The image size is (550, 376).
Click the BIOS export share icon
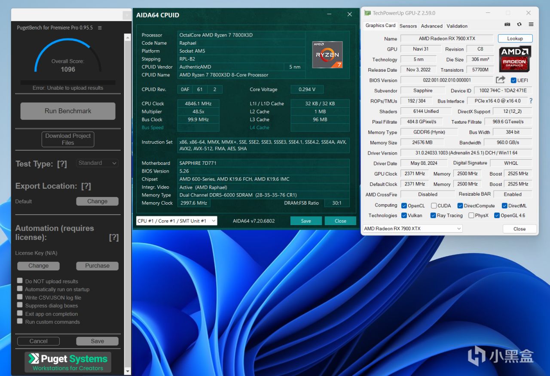click(500, 80)
